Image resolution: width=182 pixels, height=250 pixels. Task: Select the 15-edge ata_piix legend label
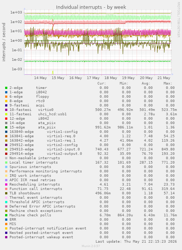(x=33, y=127)
